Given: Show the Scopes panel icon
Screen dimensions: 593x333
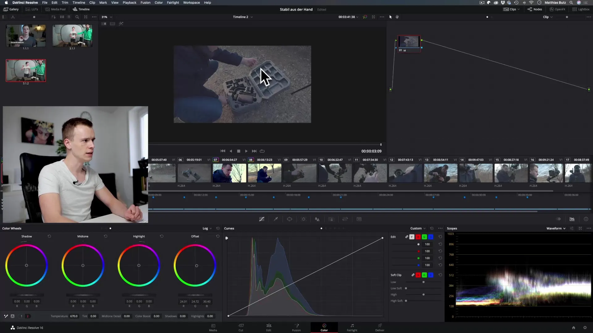Looking at the screenshot, I should pyautogui.click(x=572, y=219).
